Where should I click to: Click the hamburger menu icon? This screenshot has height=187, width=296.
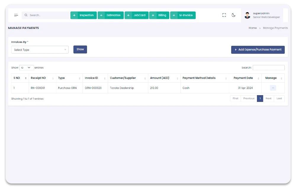point(16,15)
